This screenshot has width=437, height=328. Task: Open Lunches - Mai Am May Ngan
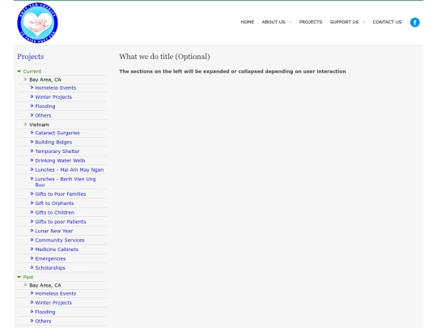70,170
